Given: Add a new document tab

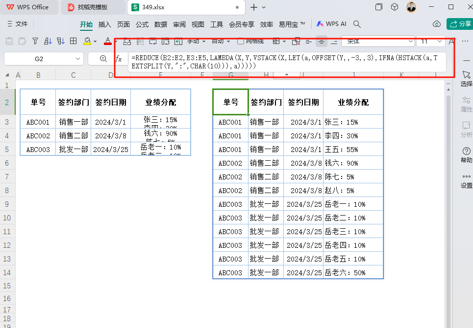Looking at the screenshot, I should point(254,7).
